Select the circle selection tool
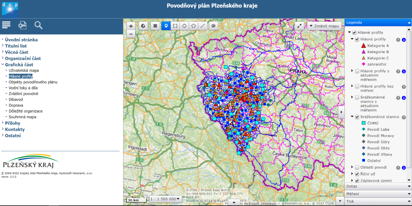 (184, 26)
